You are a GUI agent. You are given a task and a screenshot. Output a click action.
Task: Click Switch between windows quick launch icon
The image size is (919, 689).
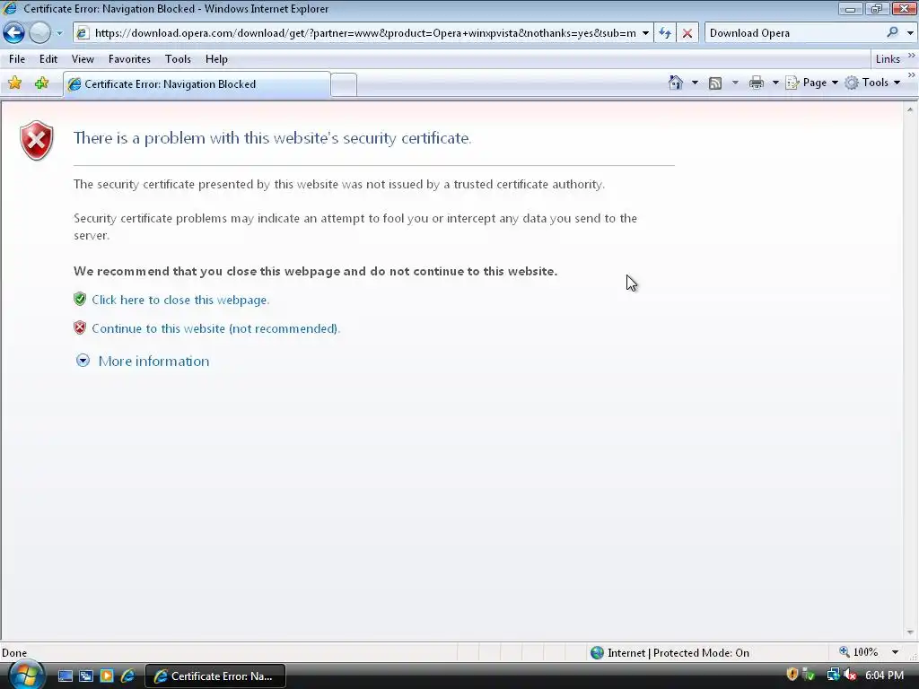tap(86, 676)
